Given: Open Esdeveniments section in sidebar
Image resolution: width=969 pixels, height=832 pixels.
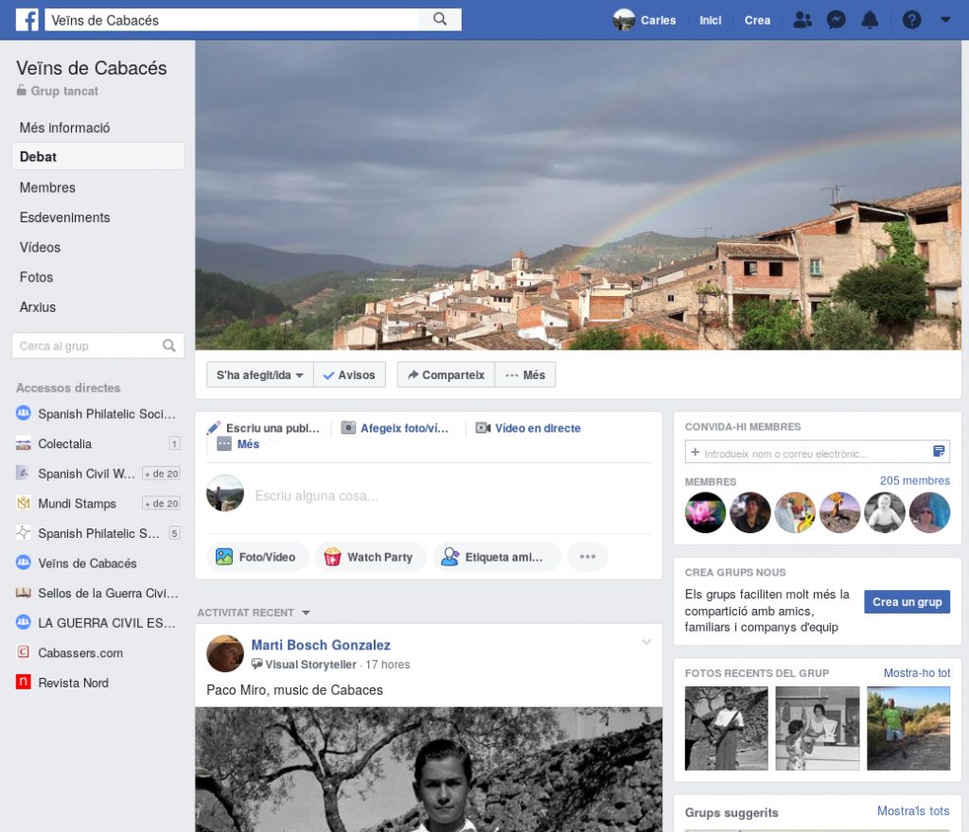Looking at the screenshot, I should (x=64, y=217).
